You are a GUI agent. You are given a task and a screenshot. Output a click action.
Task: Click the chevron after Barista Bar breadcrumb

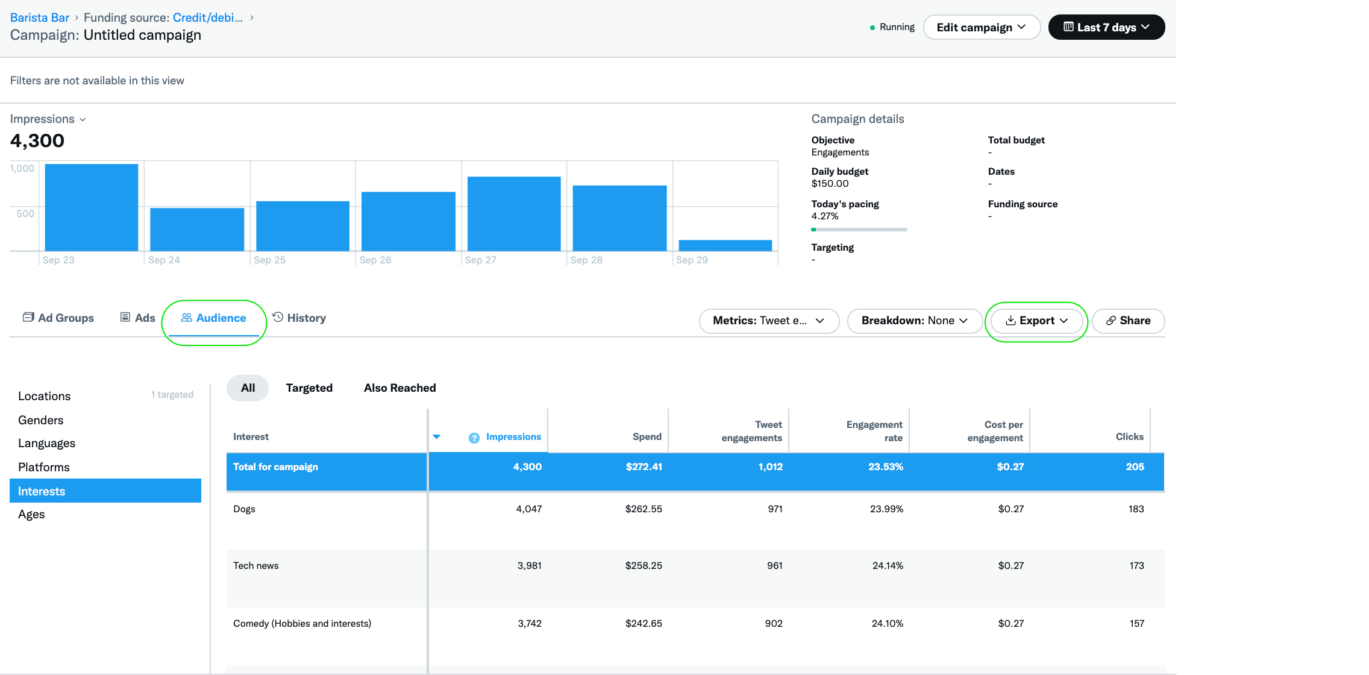[x=77, y=18]
